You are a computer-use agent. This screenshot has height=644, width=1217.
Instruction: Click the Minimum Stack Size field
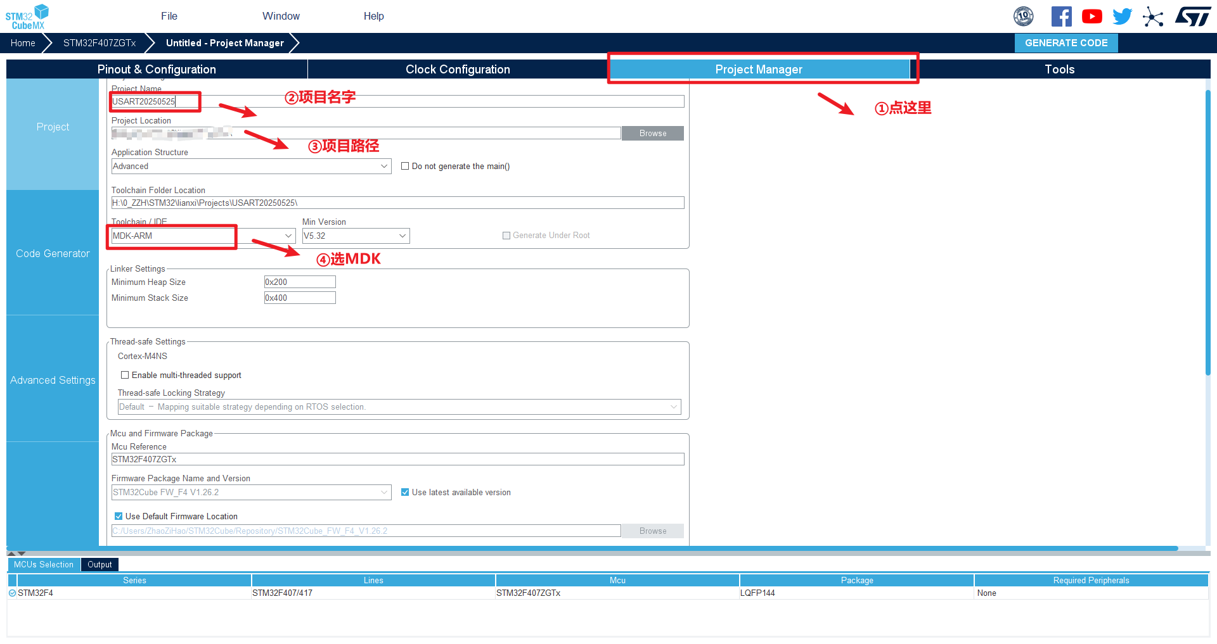(300, 298)
